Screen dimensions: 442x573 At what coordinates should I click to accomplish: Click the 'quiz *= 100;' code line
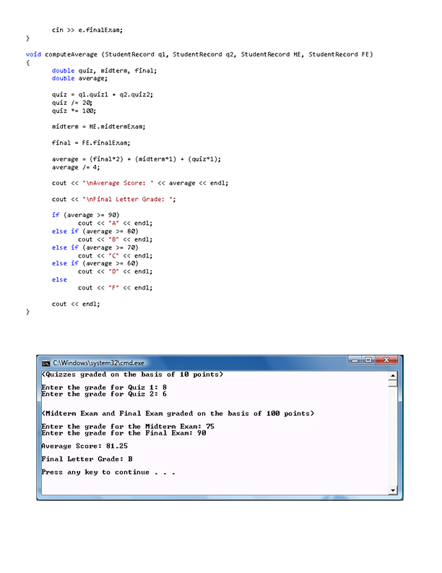click(x=74, y=111)
